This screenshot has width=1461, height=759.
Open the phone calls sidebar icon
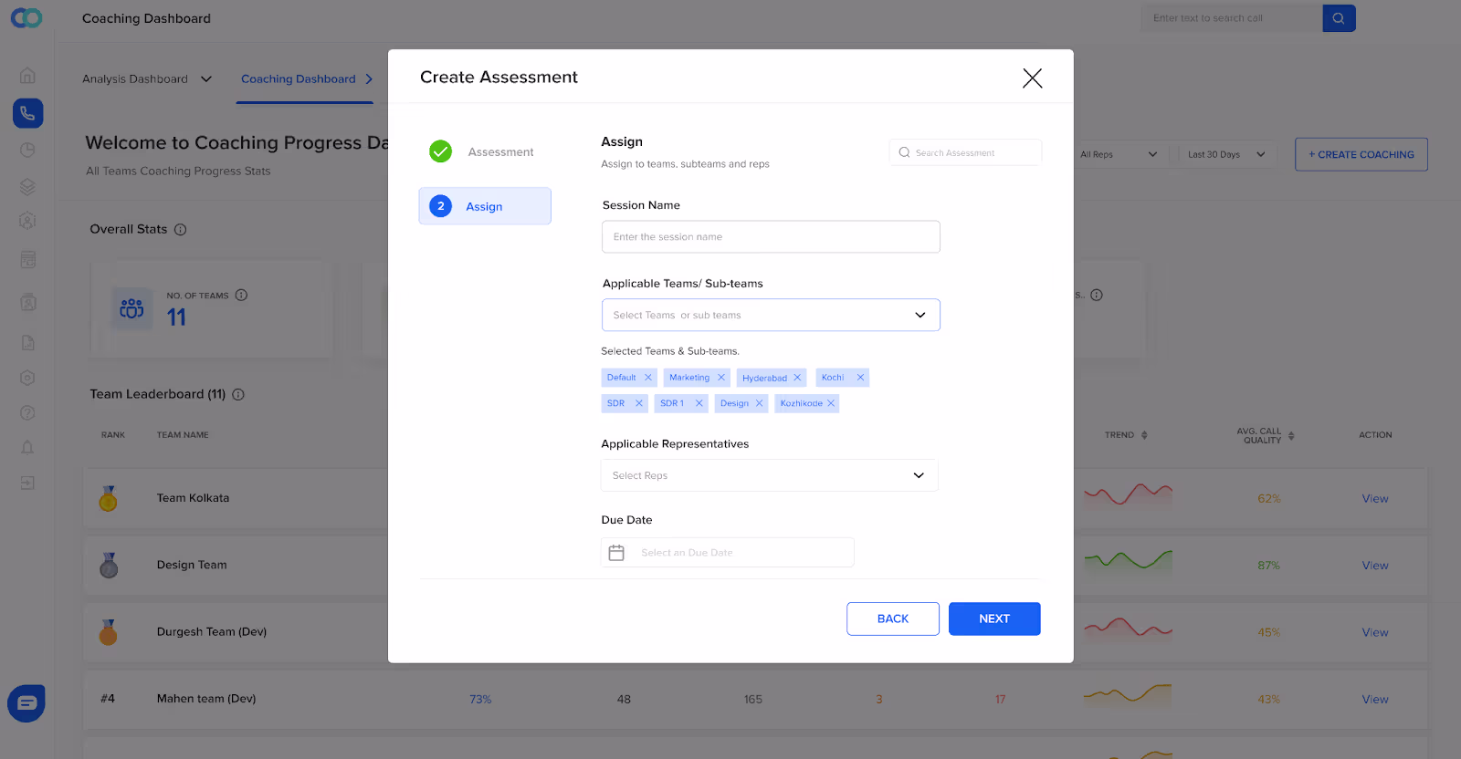click(x=27, y=113)
